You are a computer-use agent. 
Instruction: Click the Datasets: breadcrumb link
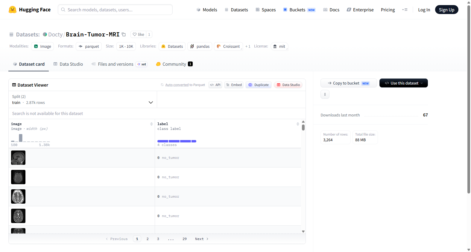coord(28,34)
